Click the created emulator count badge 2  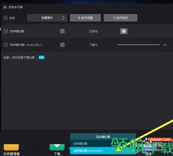[x=42, y=57]
